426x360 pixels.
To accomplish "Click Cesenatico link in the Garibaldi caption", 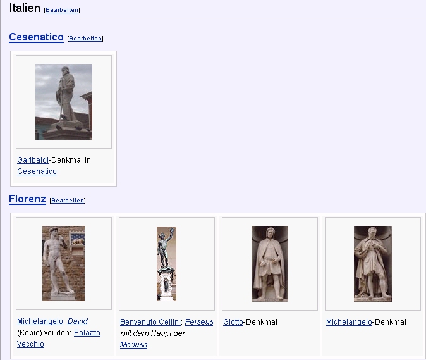I will click(x=37, y=171).
